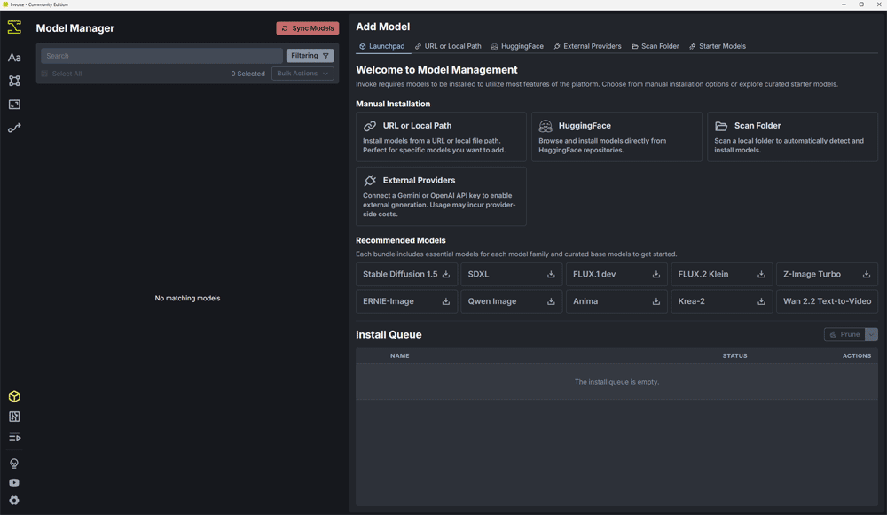This screenshot has width=887, height=515.
Task: Click download icon on Krea-2 bundle
Action: pos(761,301)
